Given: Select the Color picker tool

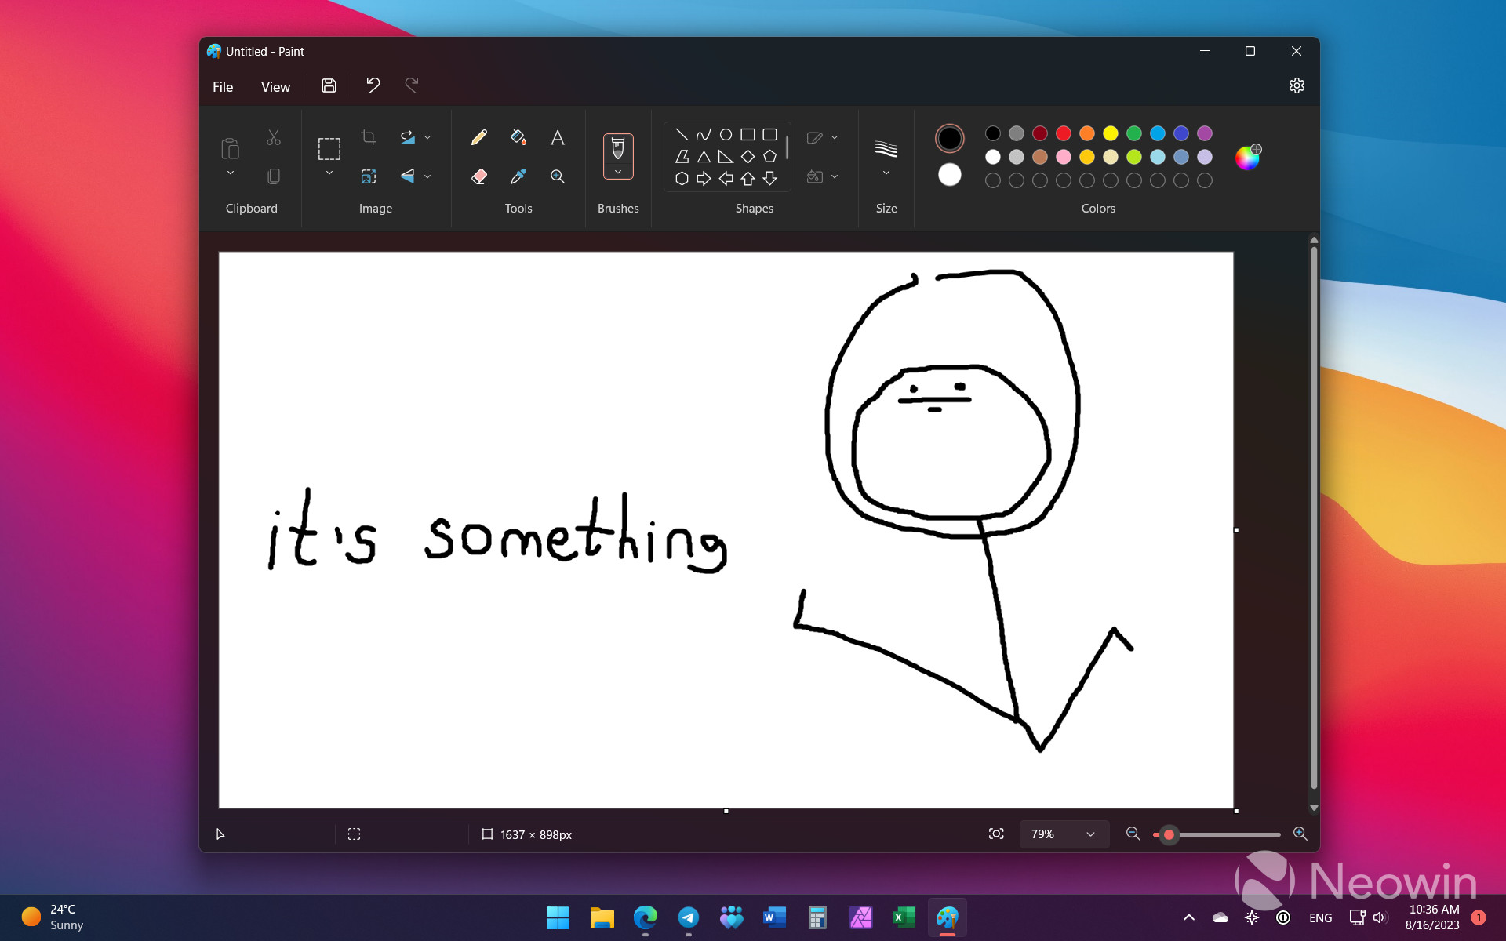Looking at the screenshot, I should 518,176.
